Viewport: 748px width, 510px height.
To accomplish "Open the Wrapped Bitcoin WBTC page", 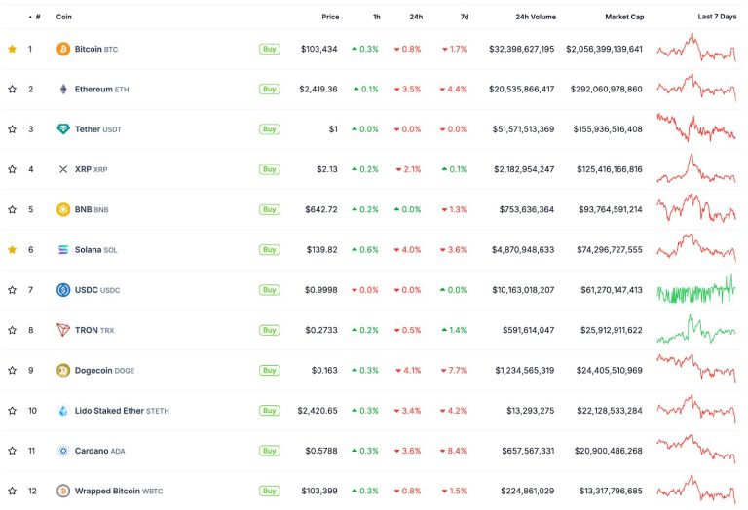I will (119, 491).
